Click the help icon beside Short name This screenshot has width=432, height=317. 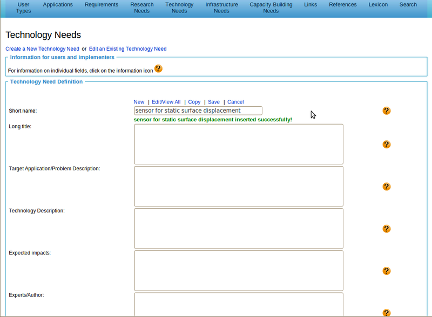pos(386,111)
